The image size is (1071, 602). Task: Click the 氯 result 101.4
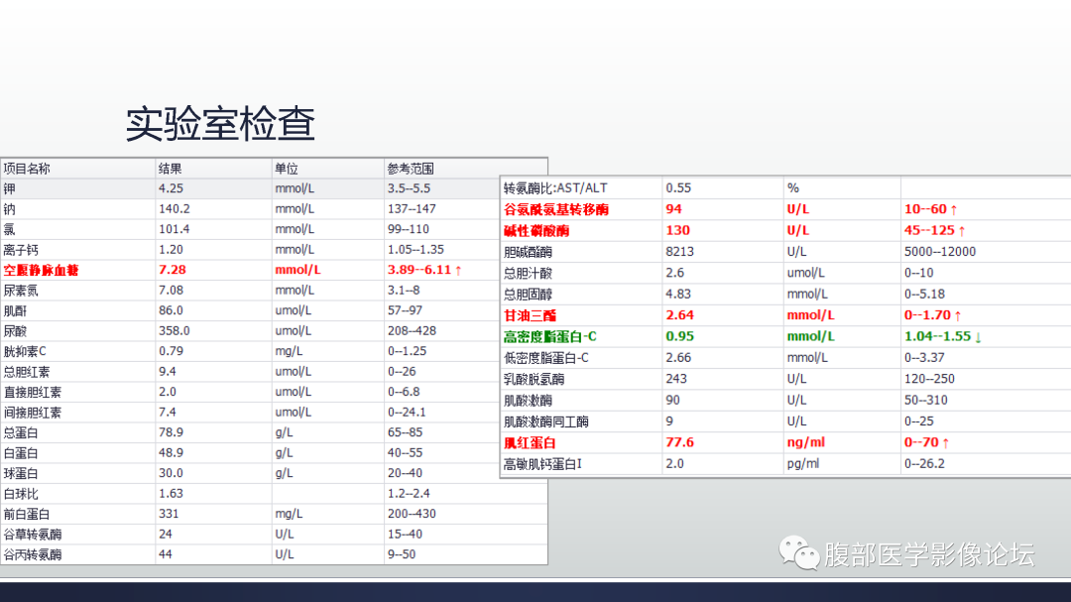coord(175,230)
